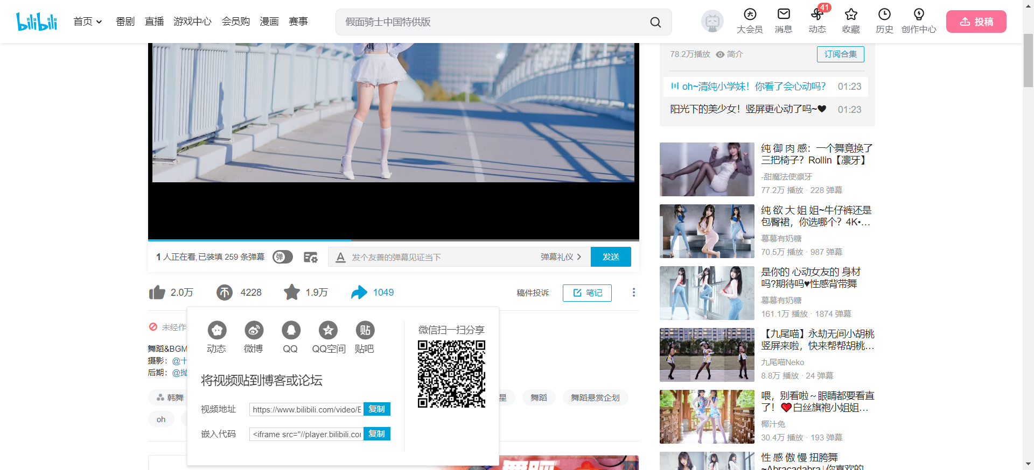
Task: Open thumbnail of 白丝旗袍小姐姐 video
Action: pyautogui.click(x=707, y=417)
